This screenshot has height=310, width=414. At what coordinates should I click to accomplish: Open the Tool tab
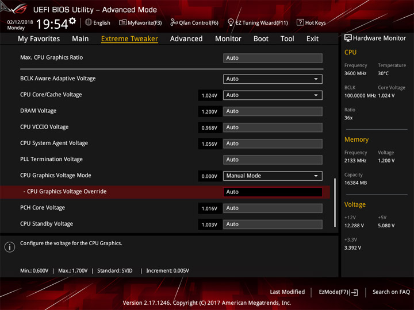[x=287, y=39]
